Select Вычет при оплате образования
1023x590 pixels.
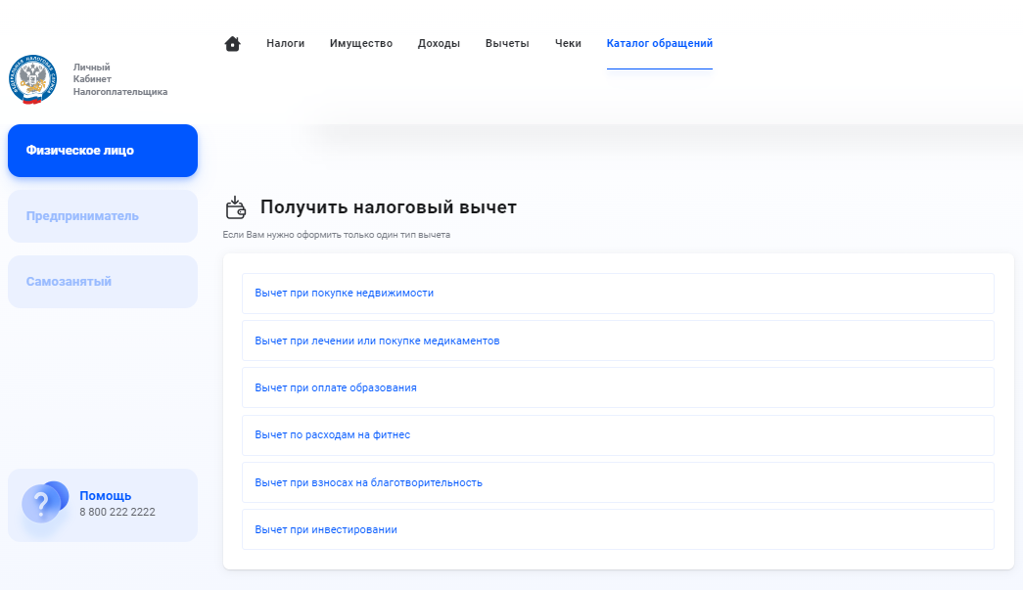336,387
